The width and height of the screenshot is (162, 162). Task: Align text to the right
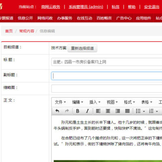tap(117, 111)
